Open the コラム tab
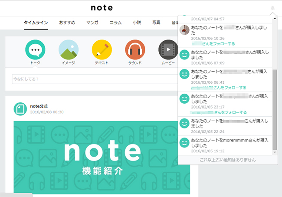This screenshot has width=282, height=197. point(116,23)
